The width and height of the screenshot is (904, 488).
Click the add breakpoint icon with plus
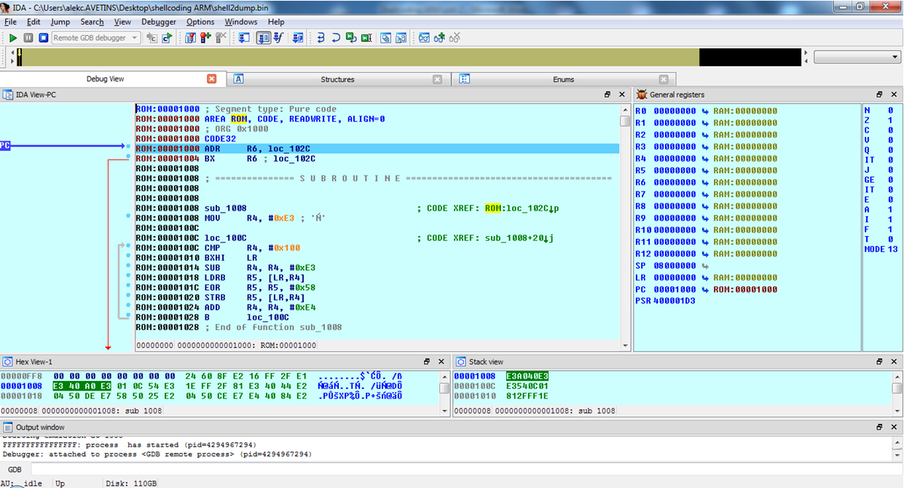pyautogui.click(x=205, y=38)
